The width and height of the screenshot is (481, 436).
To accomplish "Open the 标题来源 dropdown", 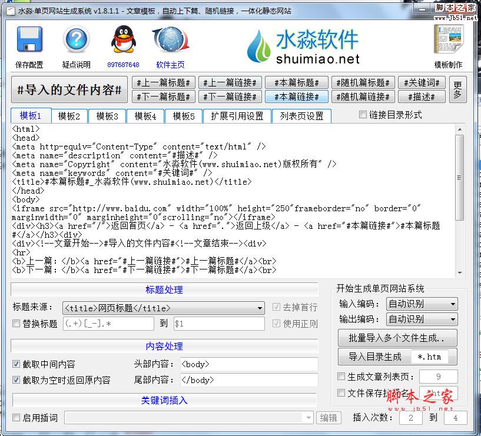I will 164,308.
